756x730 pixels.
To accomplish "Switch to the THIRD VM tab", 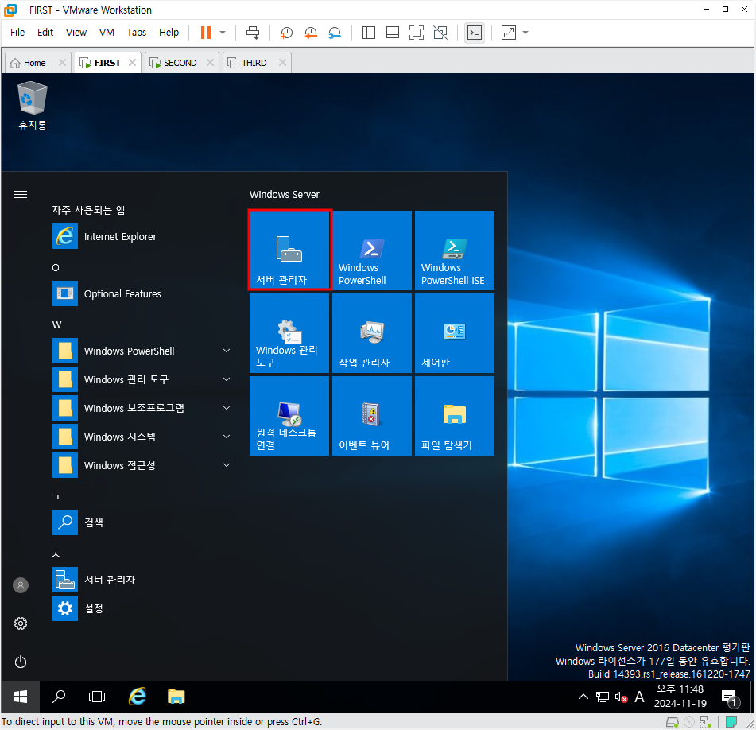I will (x=254, y=63).
